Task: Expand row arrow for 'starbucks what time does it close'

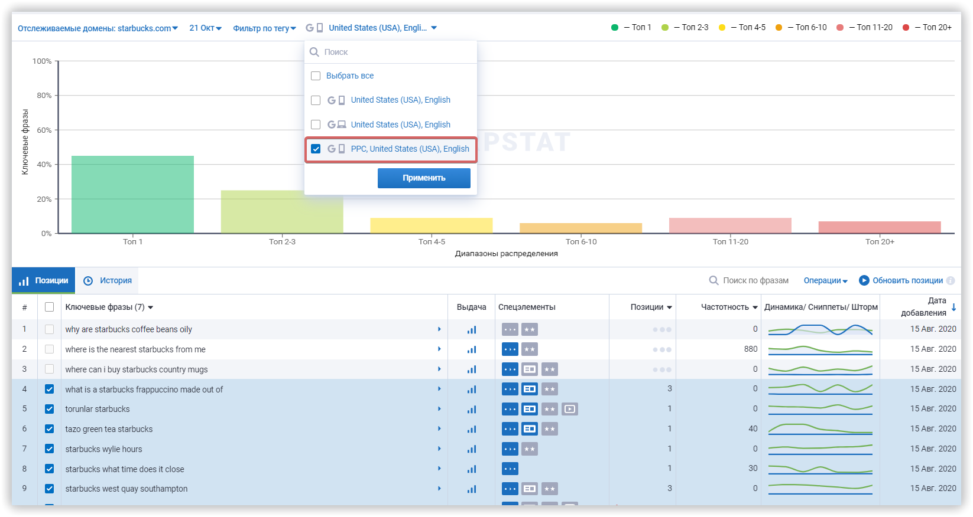Action: [439, 469]
